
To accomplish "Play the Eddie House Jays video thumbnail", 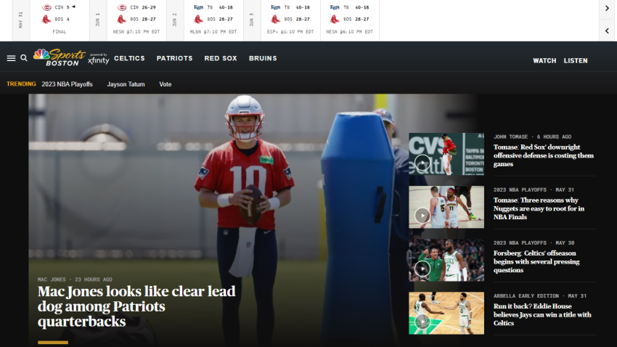I will tap(446, 313).
